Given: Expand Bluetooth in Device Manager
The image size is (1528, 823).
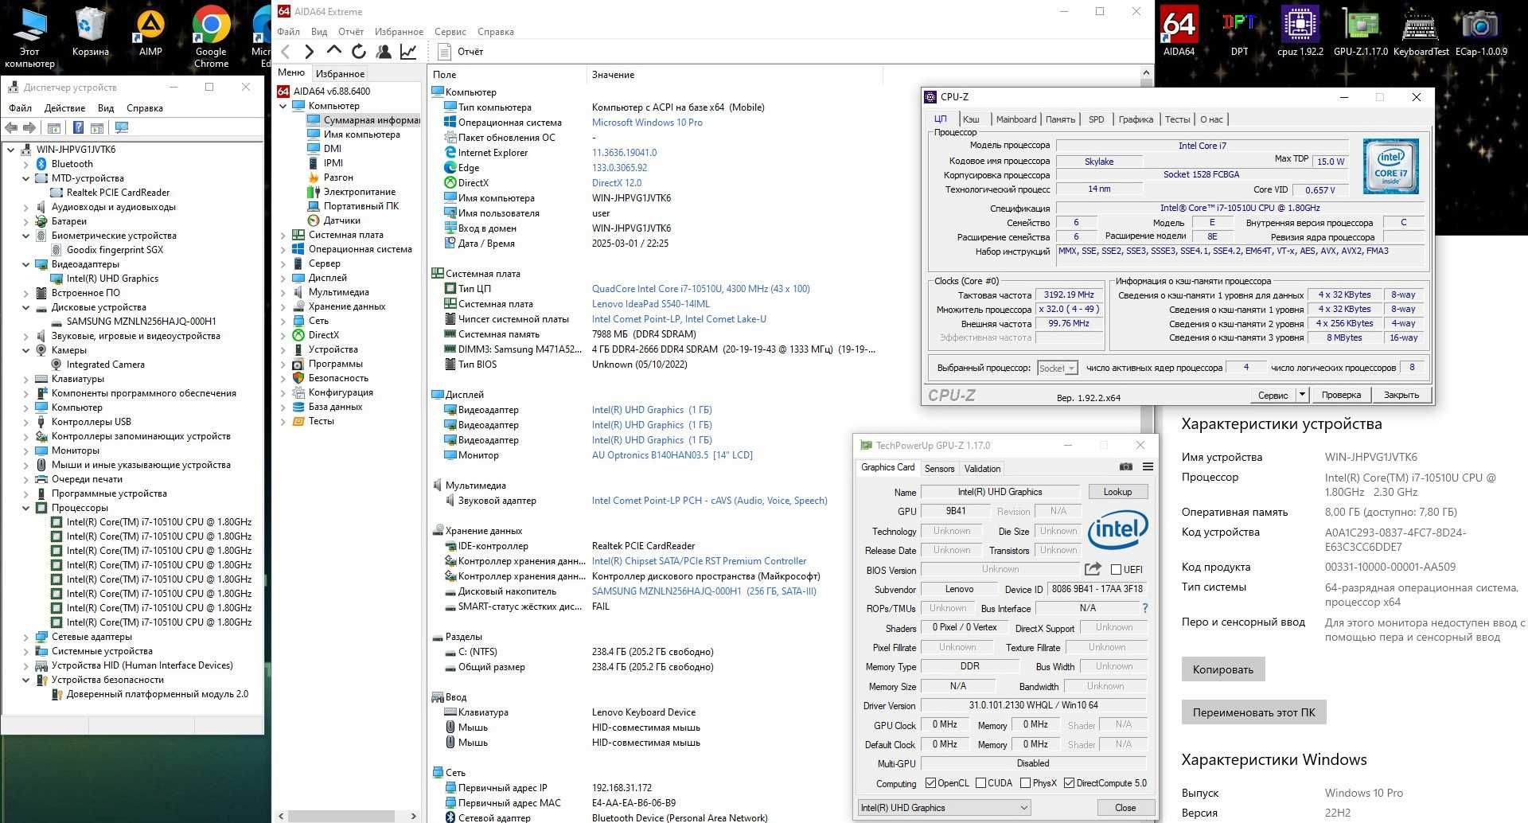Looking at the screenshot, I should (x=26, y=164).
